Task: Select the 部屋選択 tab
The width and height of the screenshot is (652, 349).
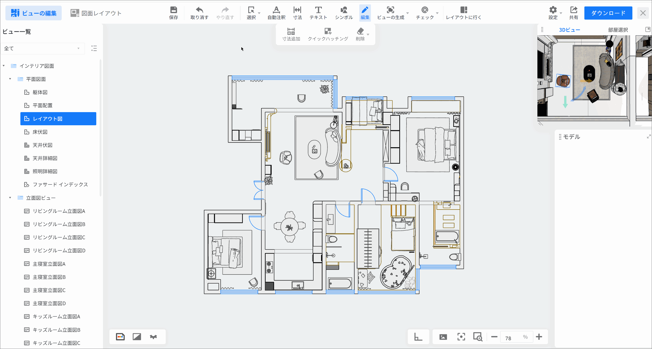Action: (x=618, y=30)
